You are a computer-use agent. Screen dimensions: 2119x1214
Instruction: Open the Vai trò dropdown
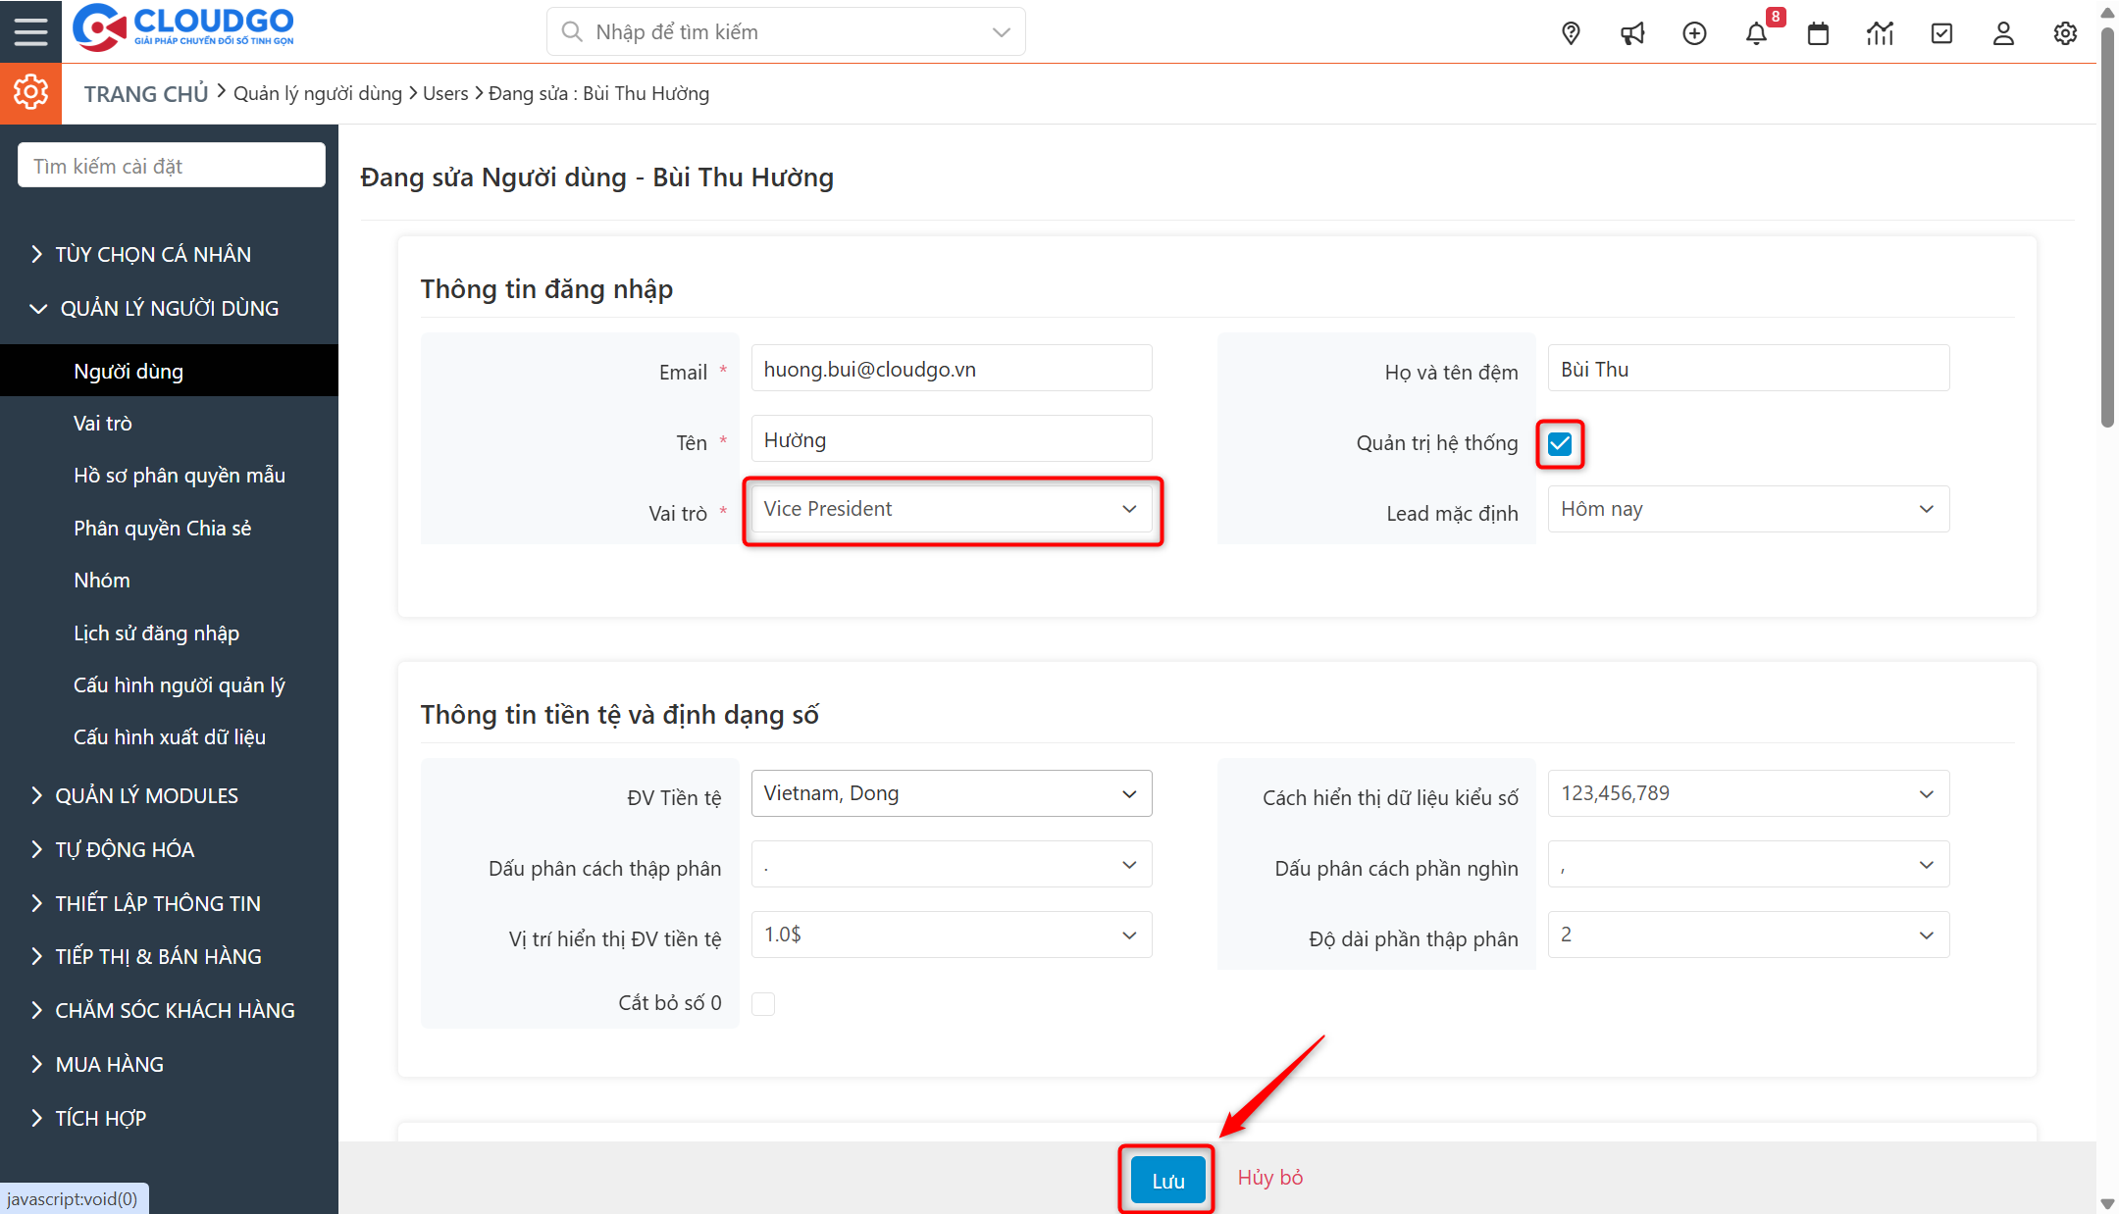click(951, 509)
